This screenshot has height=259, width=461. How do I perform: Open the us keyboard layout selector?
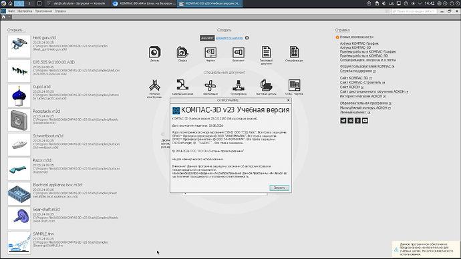pos(392,3)
